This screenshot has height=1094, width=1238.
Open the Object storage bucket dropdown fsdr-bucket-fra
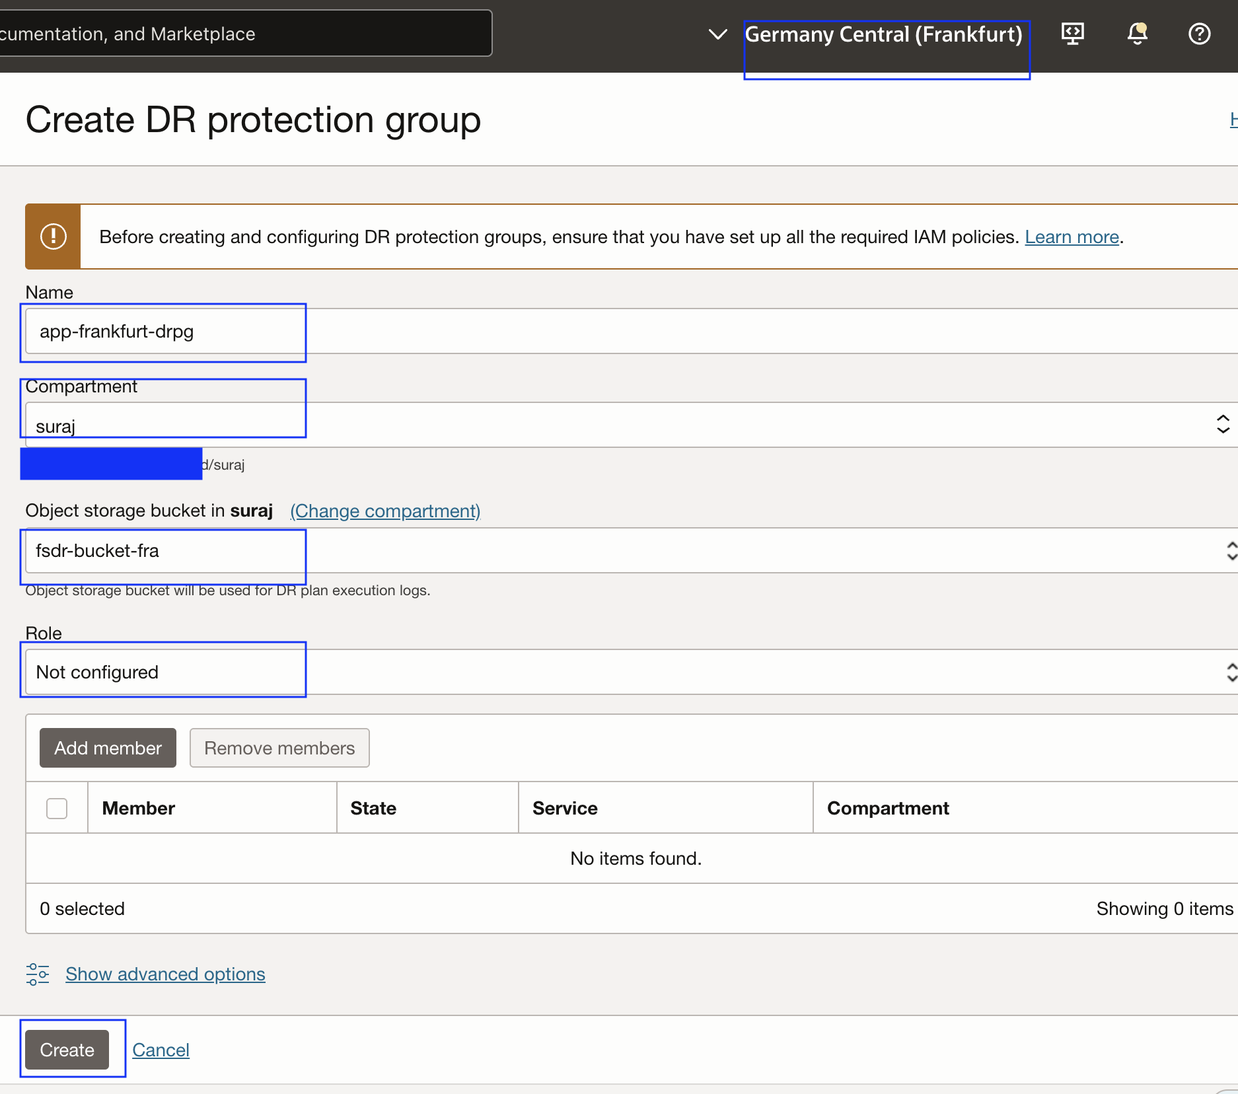tap(632, 550)
